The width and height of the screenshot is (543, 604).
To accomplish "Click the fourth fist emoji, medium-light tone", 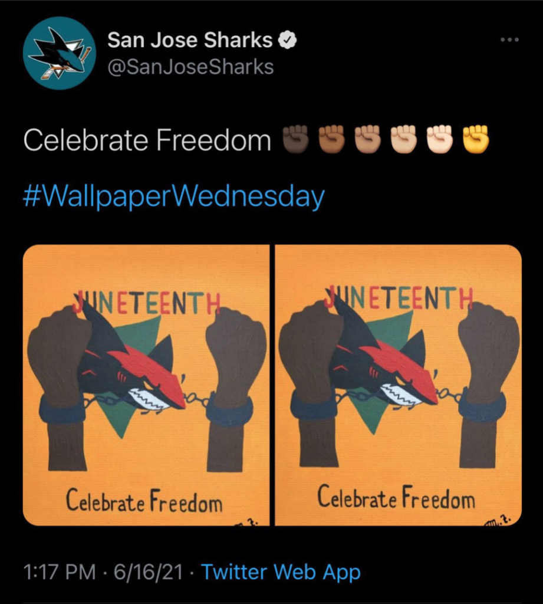I will click(404, 140).
